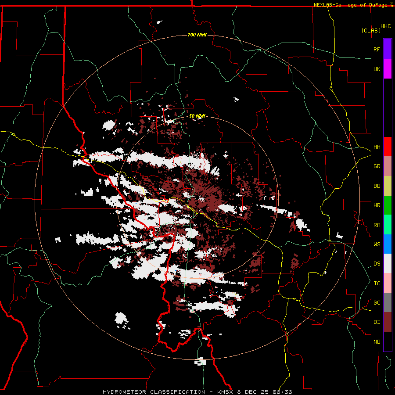Click the GR legend label
This screenshot has width=395, height=395.
pos(377,166)
